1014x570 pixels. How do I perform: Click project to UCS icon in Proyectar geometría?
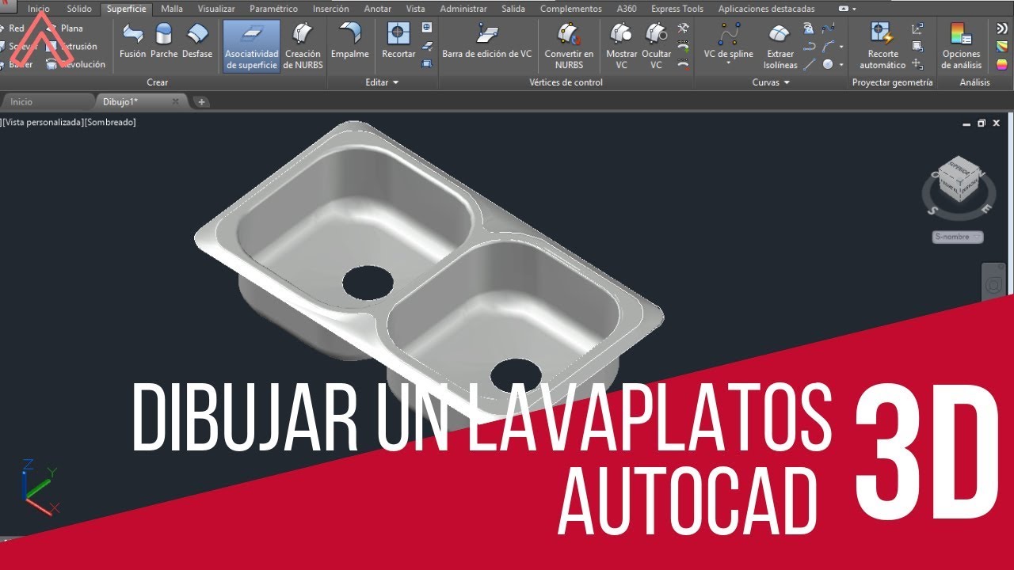coord(917,28)
